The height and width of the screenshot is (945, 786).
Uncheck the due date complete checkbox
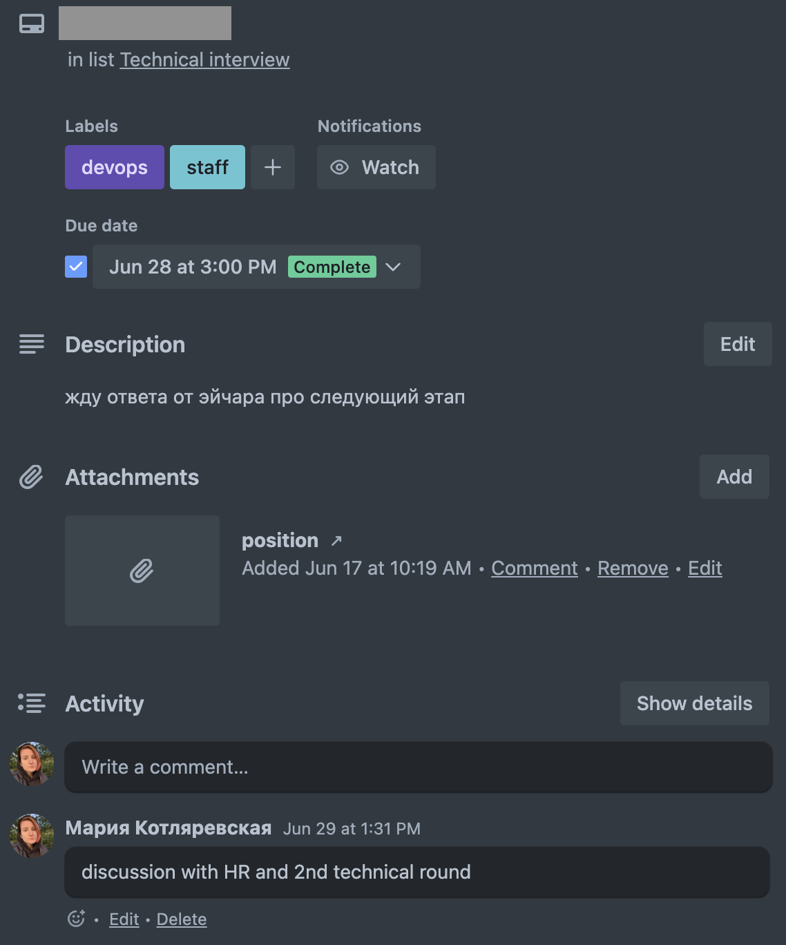tap(76, 267)
